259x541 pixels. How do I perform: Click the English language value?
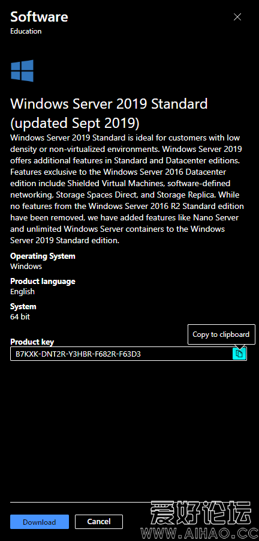[22, 292]
